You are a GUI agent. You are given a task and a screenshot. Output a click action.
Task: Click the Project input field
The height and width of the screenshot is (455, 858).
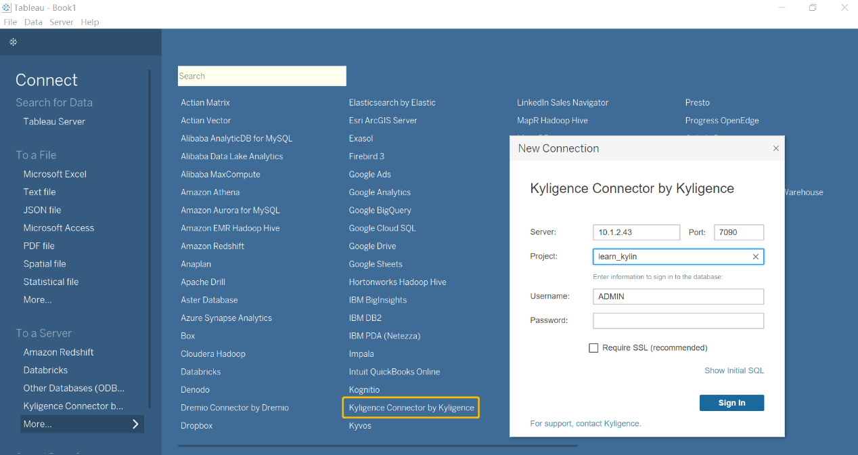click(678, 257)
